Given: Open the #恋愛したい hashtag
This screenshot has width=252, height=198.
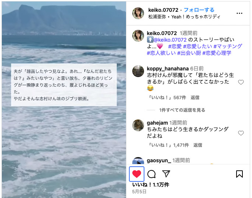Looking at the screenshot, I should 197,46.
